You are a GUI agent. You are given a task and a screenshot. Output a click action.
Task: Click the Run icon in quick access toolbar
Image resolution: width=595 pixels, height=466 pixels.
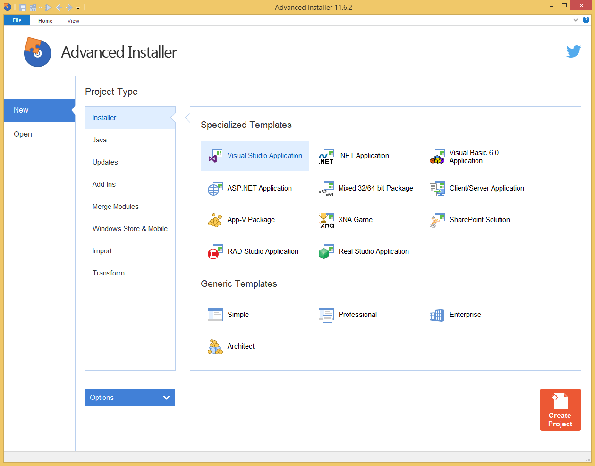coord(48,8)
